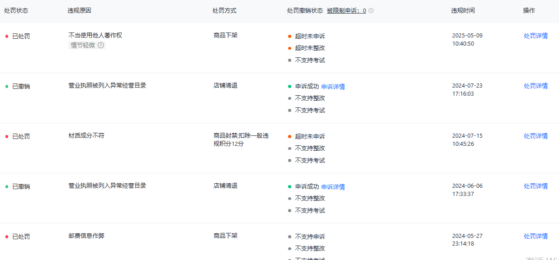Open 处罚详情 for the 2024-06-06 violation
Image resolution: width=559 pixels, height=260 pixels.
click(x=535, y=186)
